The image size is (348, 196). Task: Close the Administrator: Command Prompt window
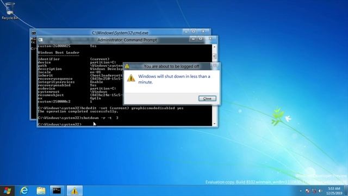[x=210, y=39]
